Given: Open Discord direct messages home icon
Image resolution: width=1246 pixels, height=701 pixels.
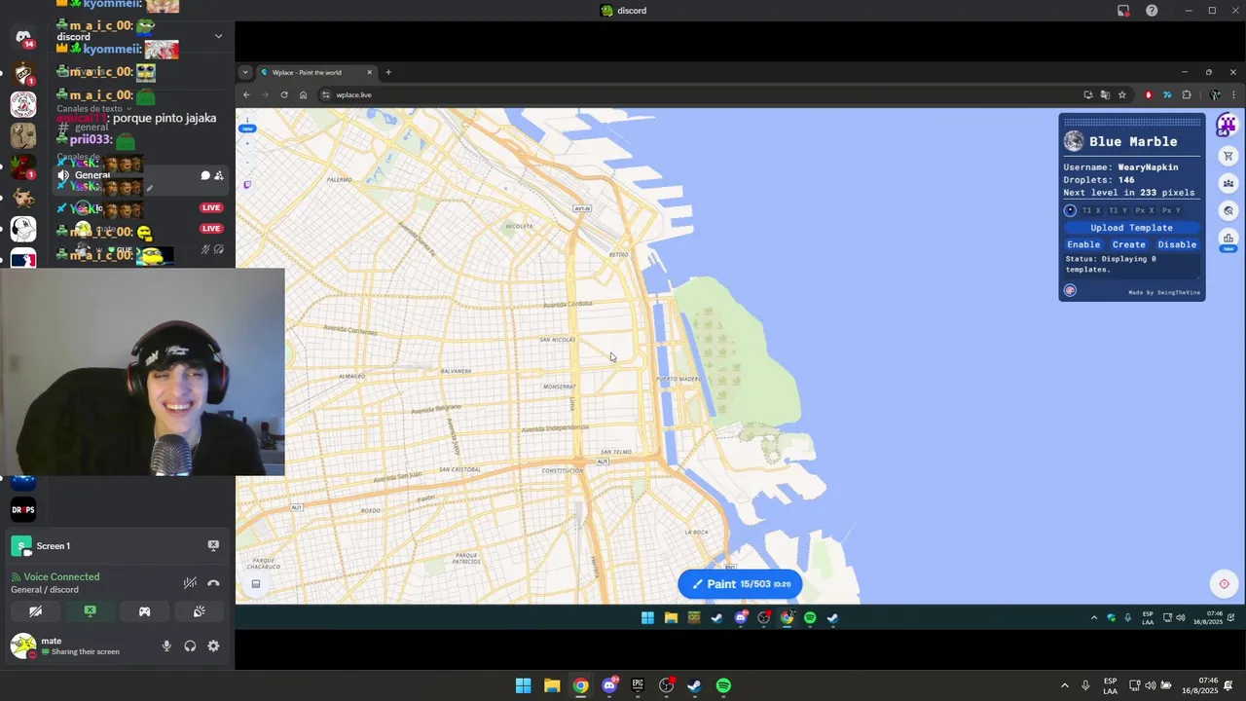Looking at the screenshot, I should (x=23, y=37).
